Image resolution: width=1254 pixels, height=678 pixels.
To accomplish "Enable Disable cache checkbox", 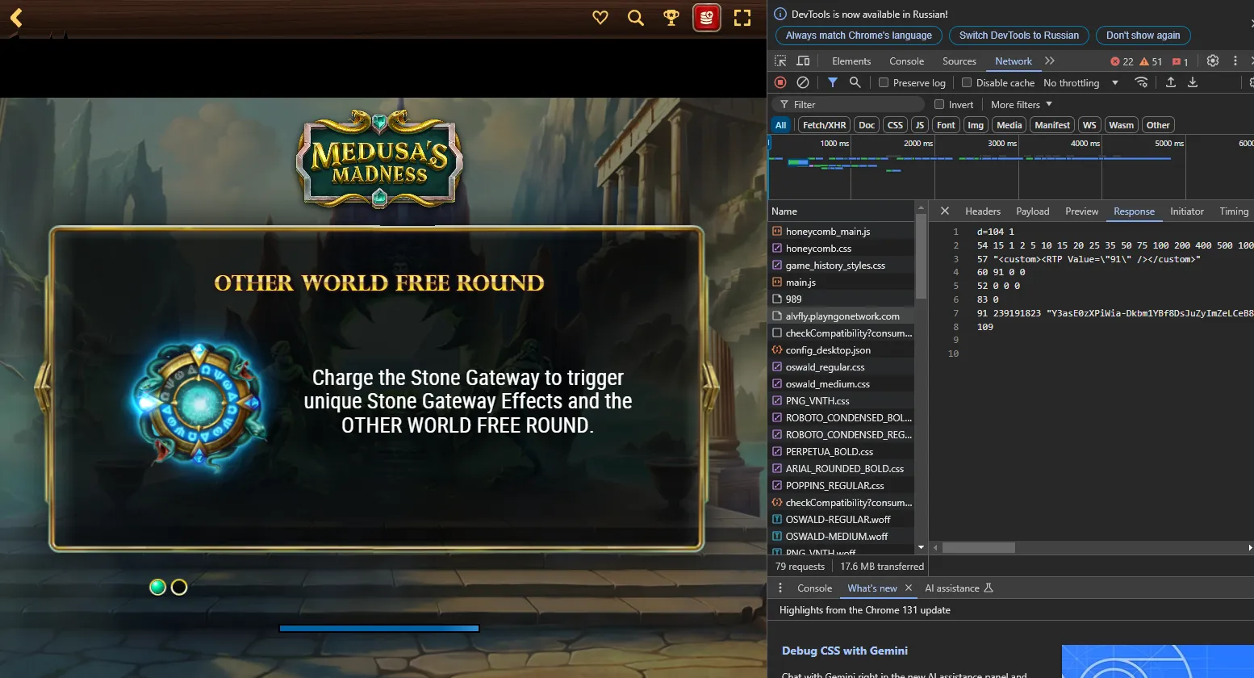I will click(x=967, y=82).
